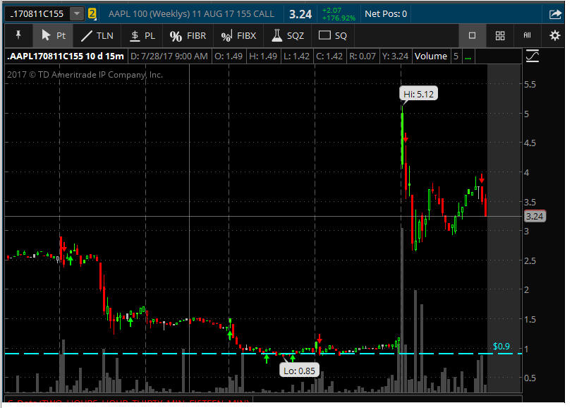Click the O: 1.49 open value

point(229,56)
